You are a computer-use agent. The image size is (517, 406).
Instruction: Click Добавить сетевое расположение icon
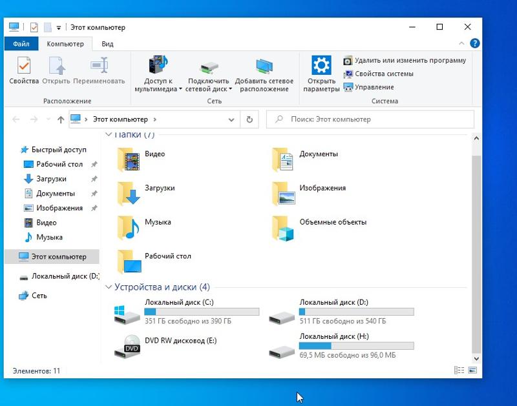(264, 66)
